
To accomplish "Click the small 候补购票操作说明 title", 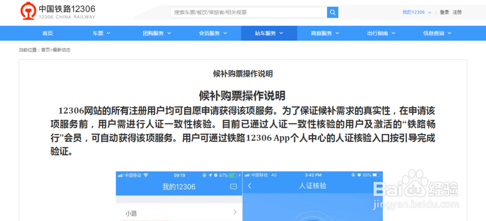I will tap(243, 74).
